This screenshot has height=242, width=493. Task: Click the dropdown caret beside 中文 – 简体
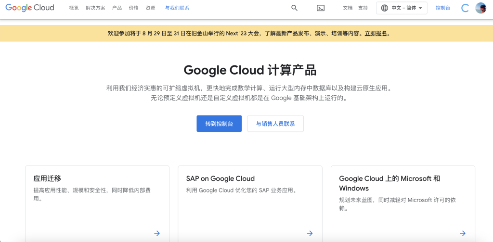coord(420,8)
